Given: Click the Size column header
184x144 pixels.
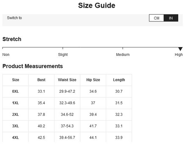Looking at the screenshot, I should [x=15, y=80].
